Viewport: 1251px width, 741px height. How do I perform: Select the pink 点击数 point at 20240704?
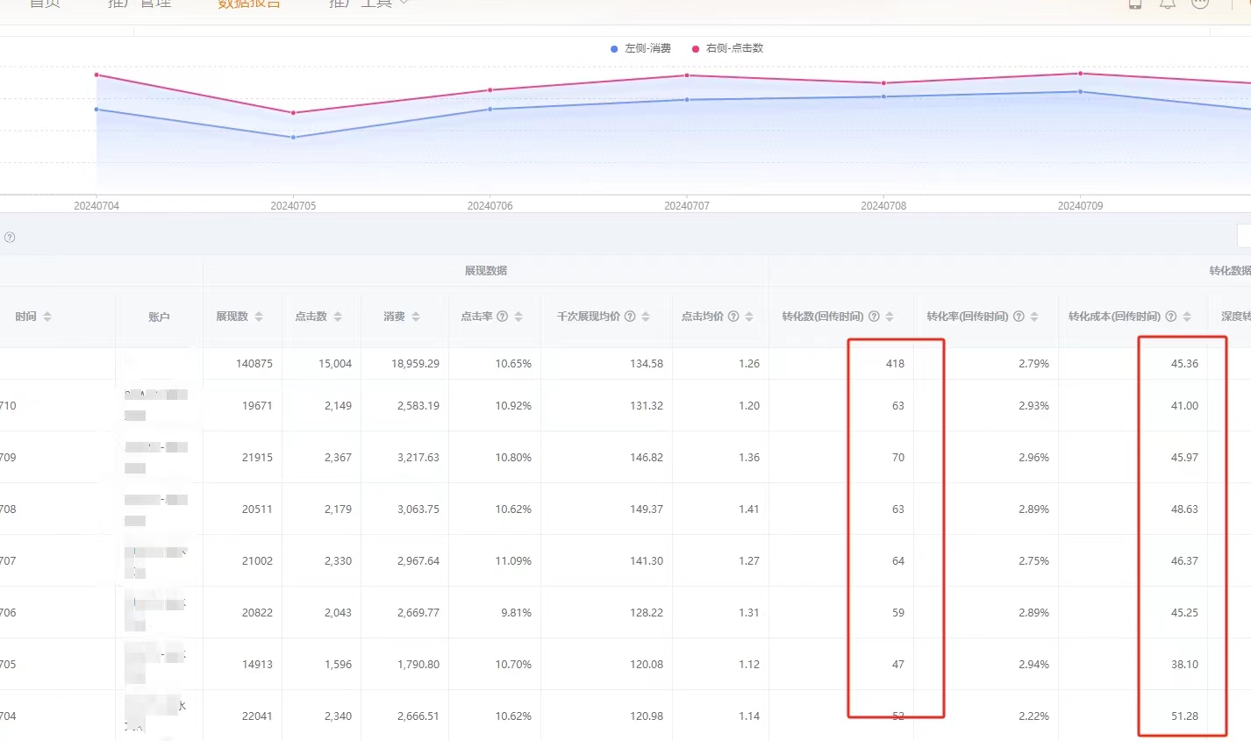(x=97, y=75)
